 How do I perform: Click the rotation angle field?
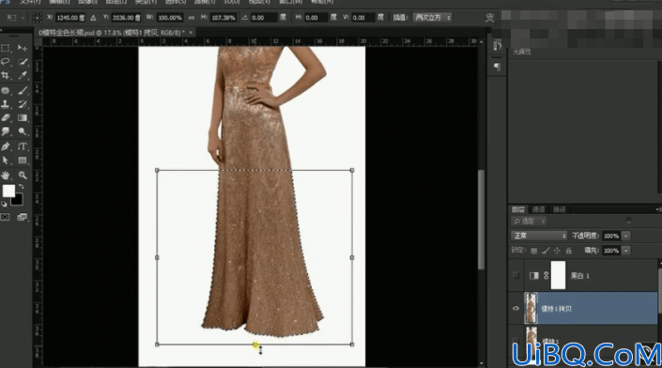[x=264, y=18]
